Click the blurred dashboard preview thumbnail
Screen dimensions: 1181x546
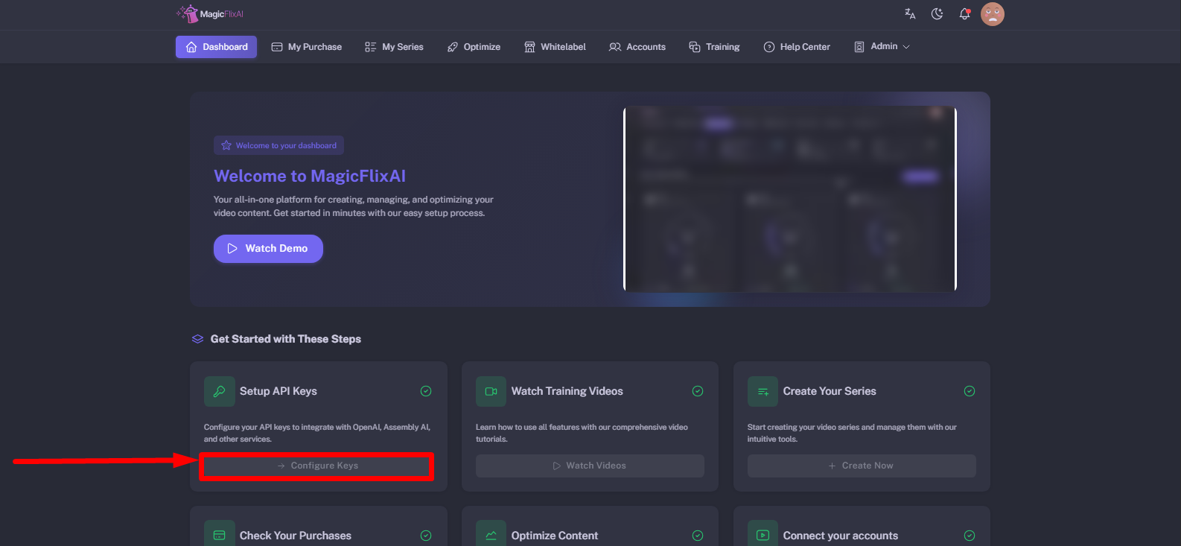point(790,199)
